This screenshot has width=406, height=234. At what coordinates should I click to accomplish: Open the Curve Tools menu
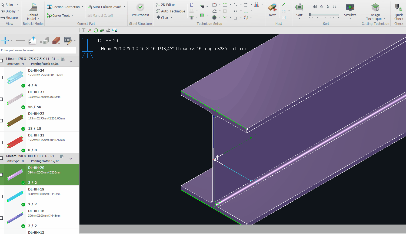click(x=61, y=16)
